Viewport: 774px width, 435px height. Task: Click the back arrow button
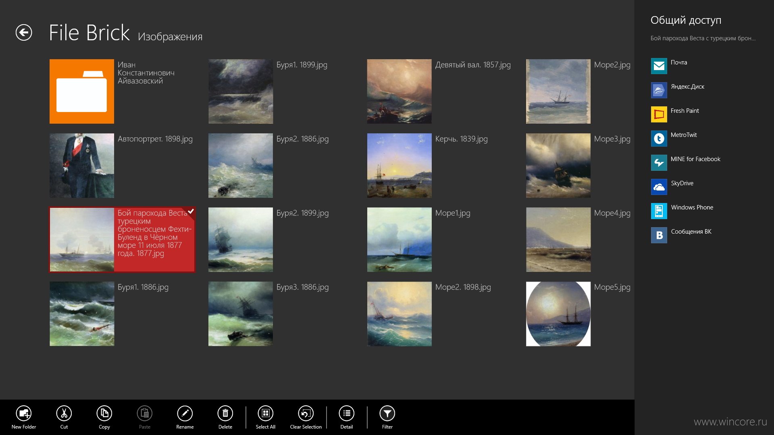pyautogui.click(x=24, y=33)
